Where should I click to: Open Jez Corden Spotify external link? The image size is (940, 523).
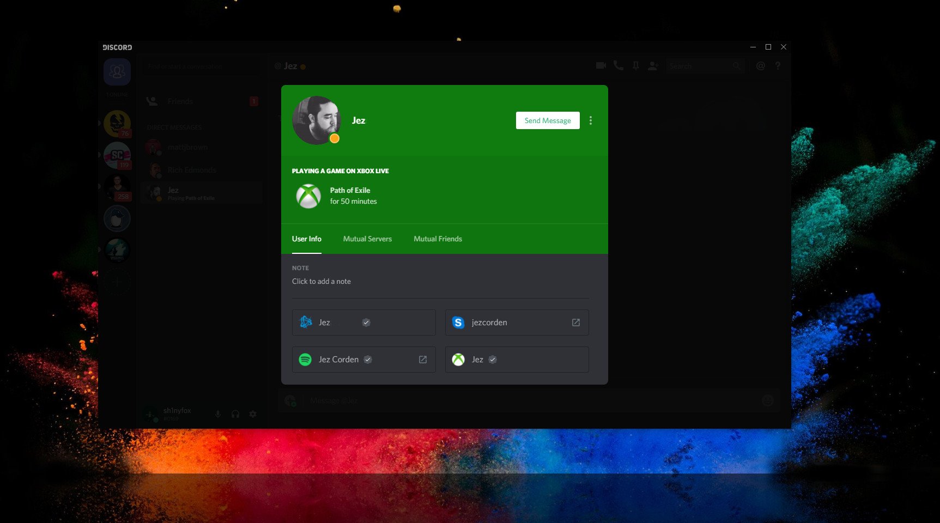pos(423,360)
